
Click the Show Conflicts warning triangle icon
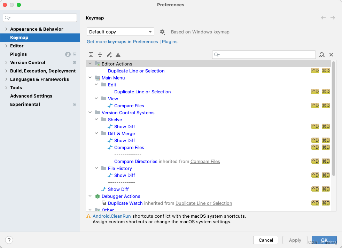(118, 55)
